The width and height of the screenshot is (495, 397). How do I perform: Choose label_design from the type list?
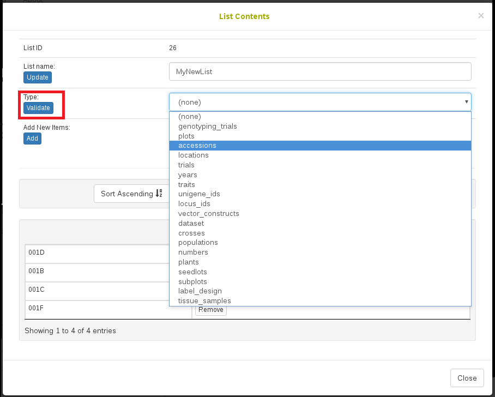coord(320,291)
